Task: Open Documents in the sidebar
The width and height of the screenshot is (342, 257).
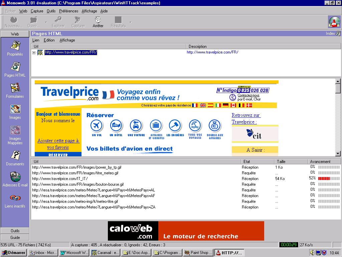Action: pos(15,158)
